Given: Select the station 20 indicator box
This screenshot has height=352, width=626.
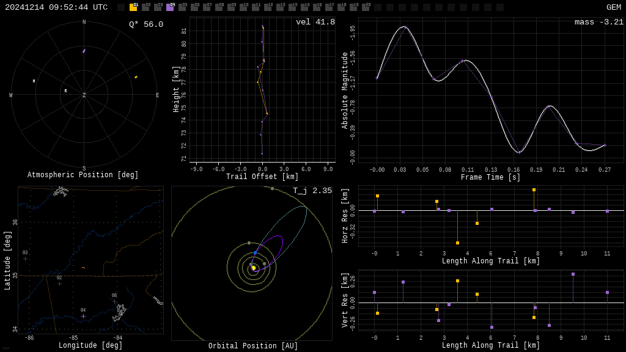Looking at the screenshot, I should tap(366, 7).
